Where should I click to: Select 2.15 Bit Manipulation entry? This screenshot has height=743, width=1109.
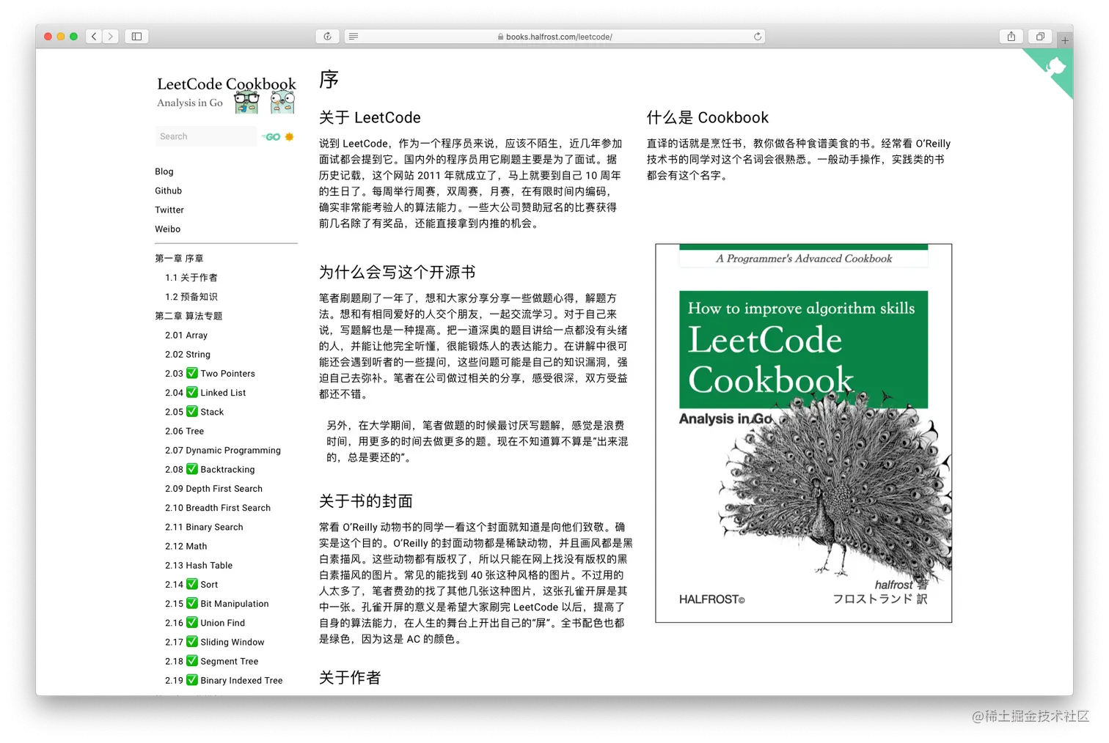coord(217,603)
